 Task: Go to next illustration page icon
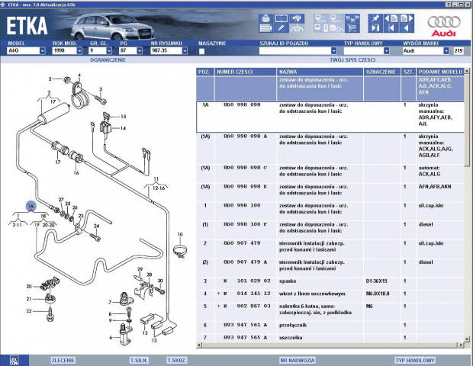click(407, 19)
